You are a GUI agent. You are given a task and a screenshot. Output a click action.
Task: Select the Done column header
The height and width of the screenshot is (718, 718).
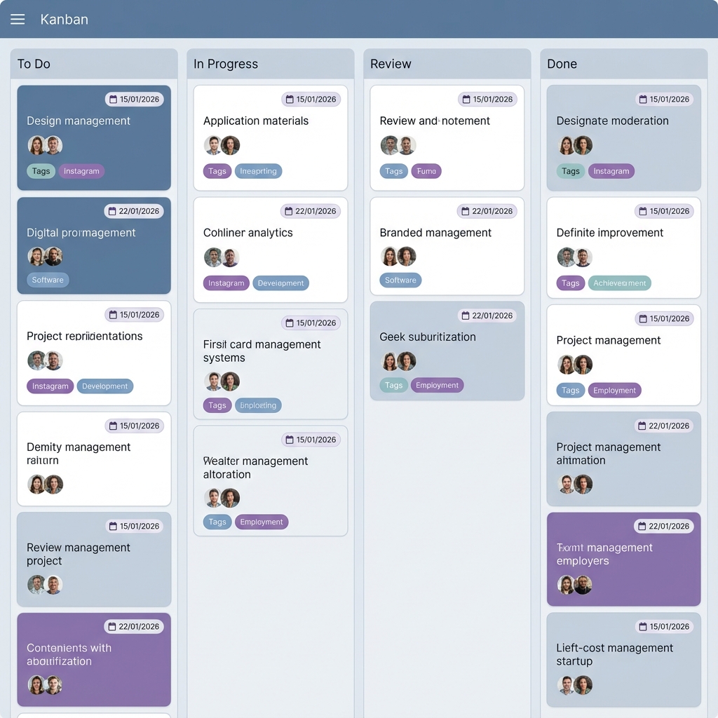click(562, 64)
